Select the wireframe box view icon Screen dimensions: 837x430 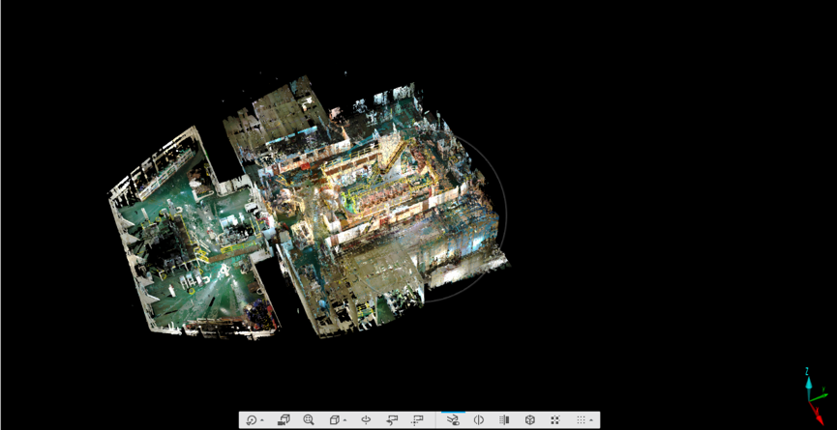coord(334,420)
